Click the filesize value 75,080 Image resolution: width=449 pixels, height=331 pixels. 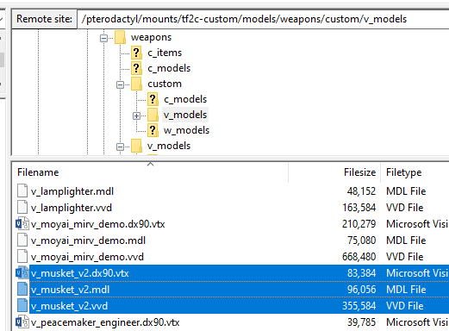click(361, 240)
